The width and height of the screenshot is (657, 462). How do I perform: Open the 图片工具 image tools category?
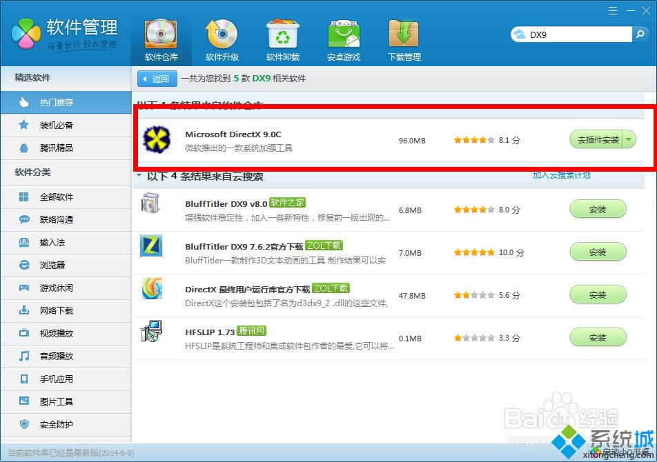[66, 401]
